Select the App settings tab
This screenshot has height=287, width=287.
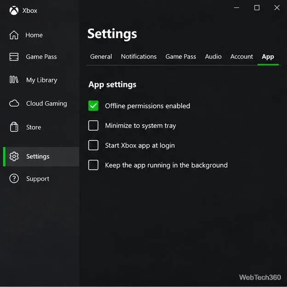click(268, 57)
